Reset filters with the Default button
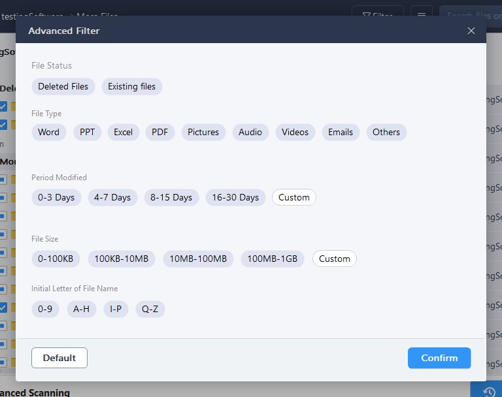502x397 pixels. [x=59, y=358]
